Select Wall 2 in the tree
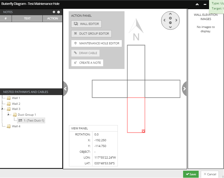 tap(16, 104)
